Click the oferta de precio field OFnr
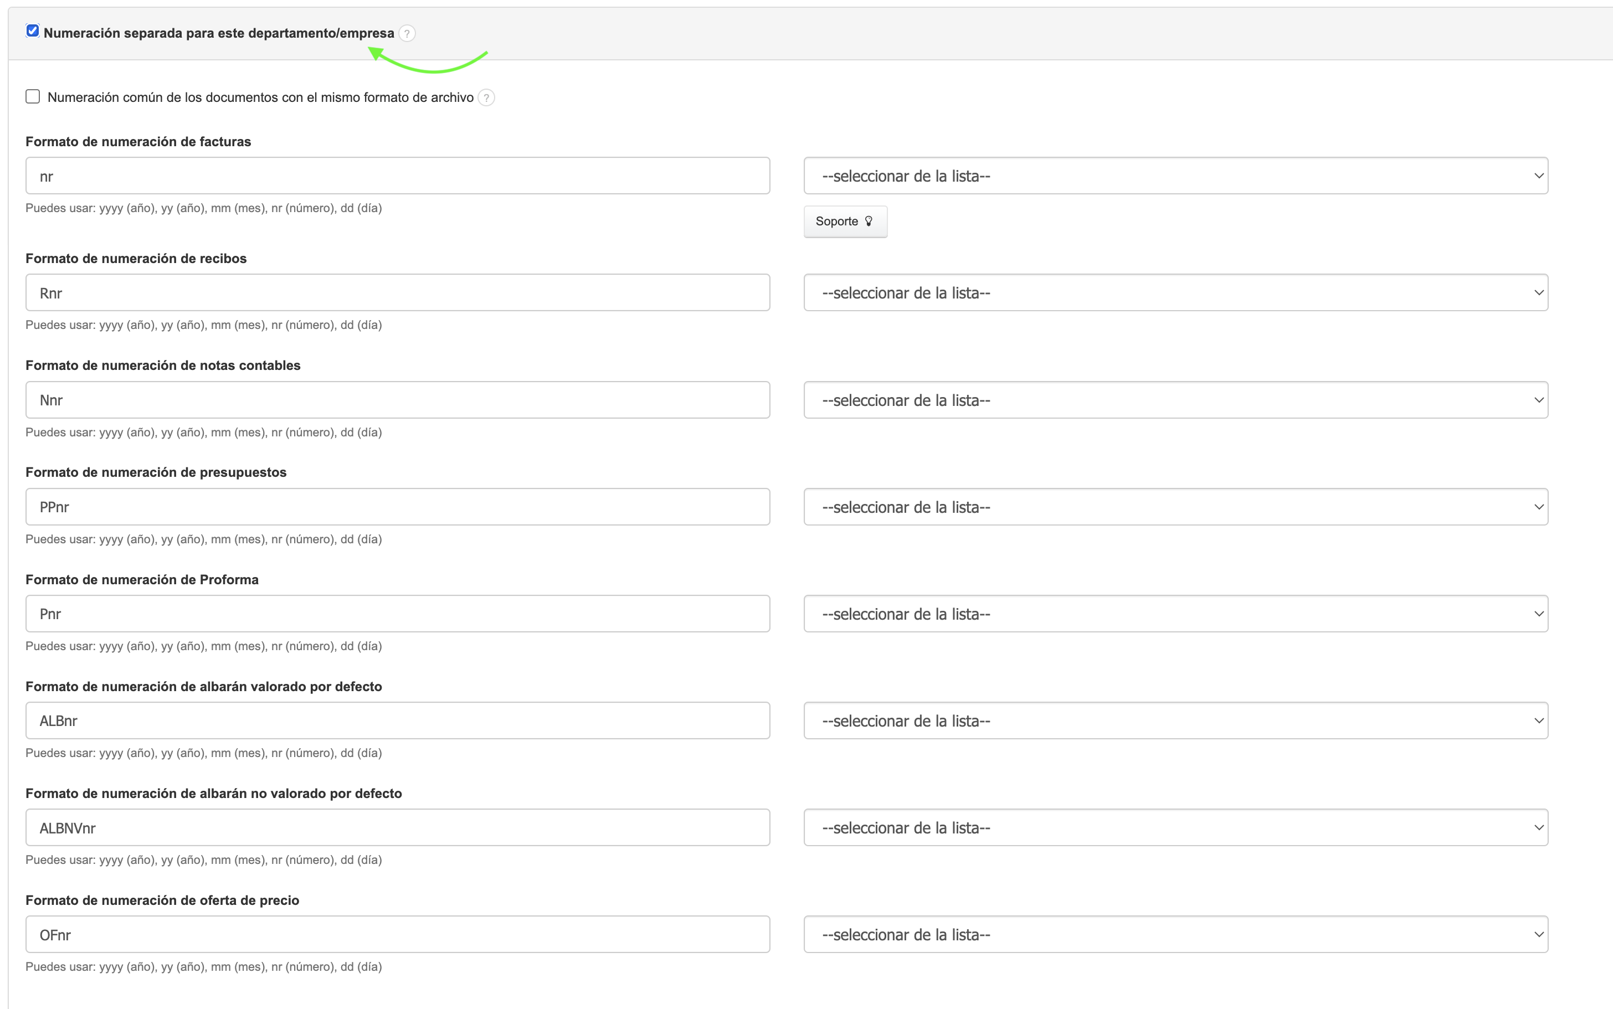 [397, 935]
